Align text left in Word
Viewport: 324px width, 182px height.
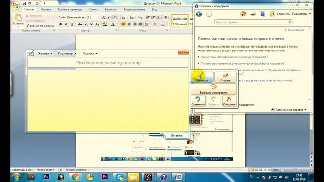(x=124, y=24)
